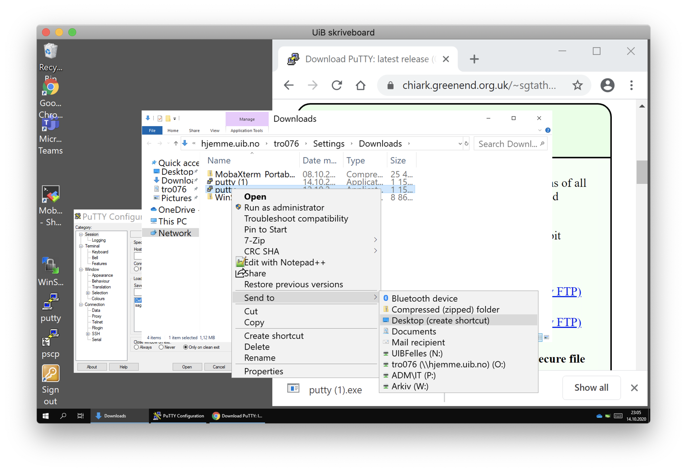Expand the 7-Zip submenu arrow
The image size is (687, 472).
coord(375,240)
